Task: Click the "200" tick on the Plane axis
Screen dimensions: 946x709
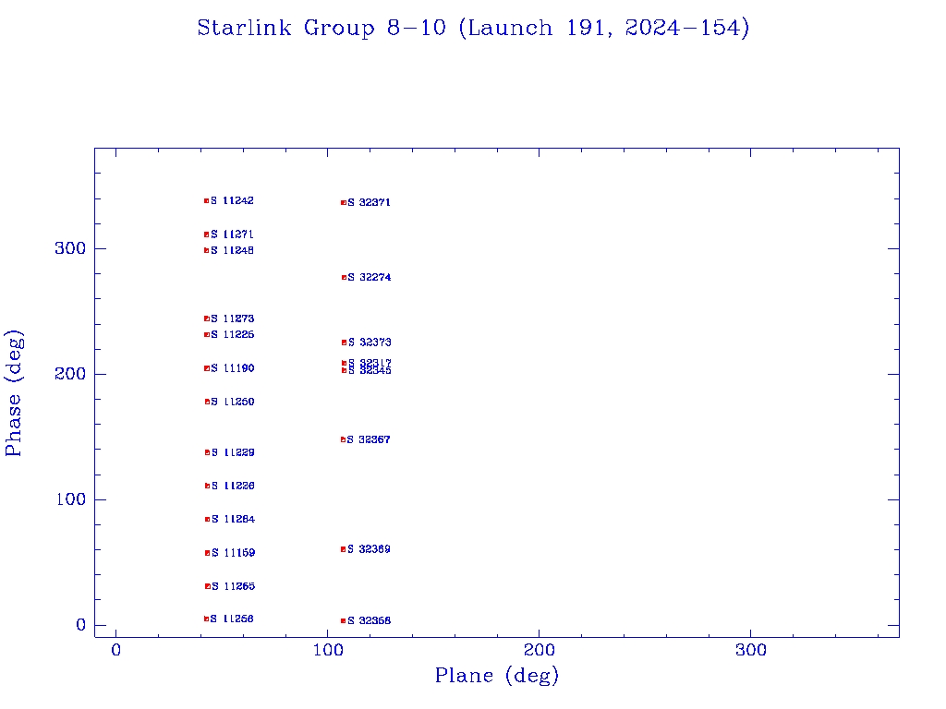Action: (539, 650)
